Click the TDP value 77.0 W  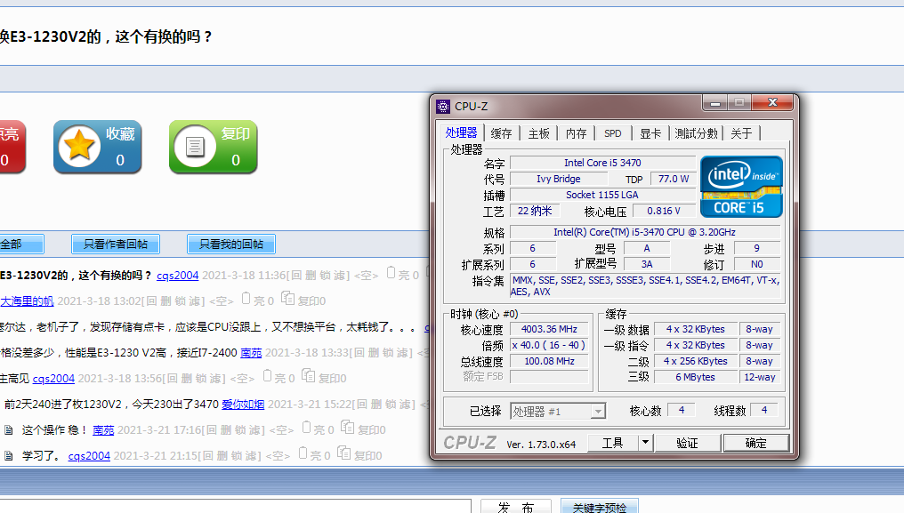[x=673, y=180]
